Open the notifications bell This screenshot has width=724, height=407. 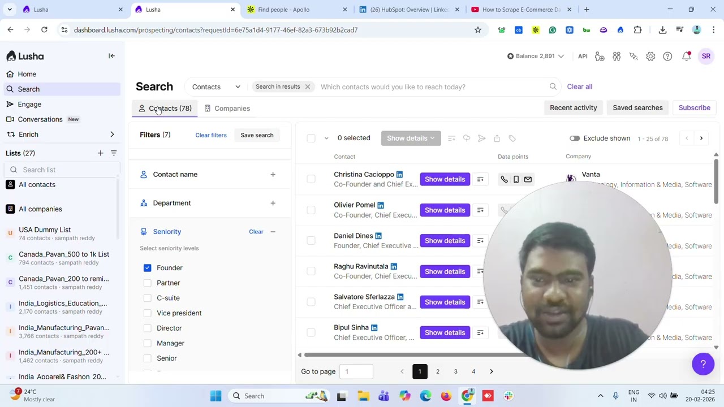pos(686,56)
